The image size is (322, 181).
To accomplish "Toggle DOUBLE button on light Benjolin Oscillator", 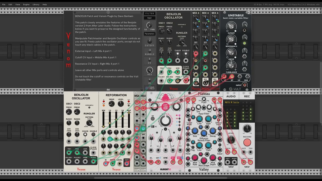I will (x=93, y=134).
